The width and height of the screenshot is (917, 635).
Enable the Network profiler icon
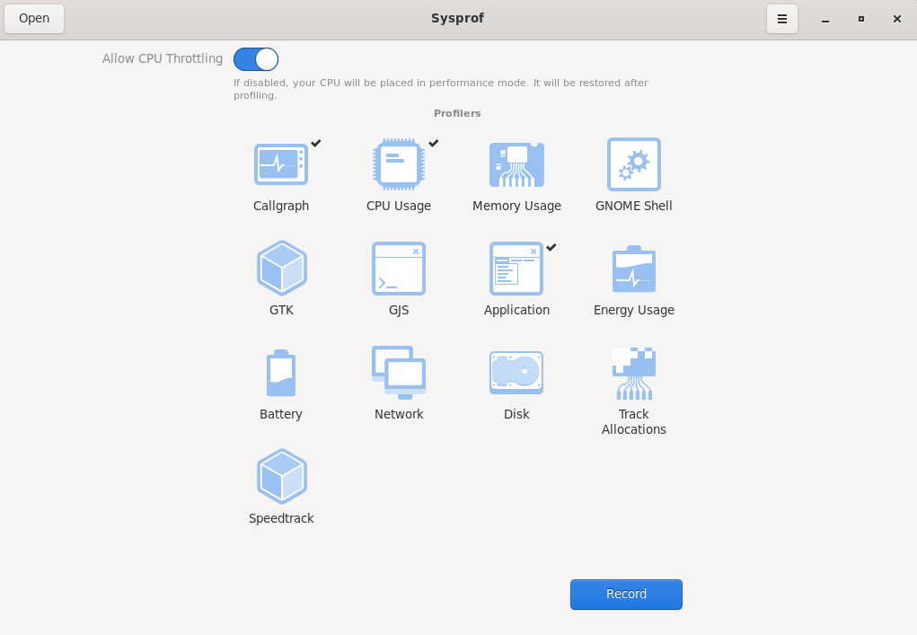click(x=399, y=373)
